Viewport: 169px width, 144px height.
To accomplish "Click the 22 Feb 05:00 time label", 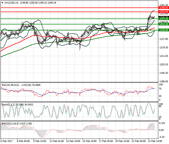I will [139, 141].
